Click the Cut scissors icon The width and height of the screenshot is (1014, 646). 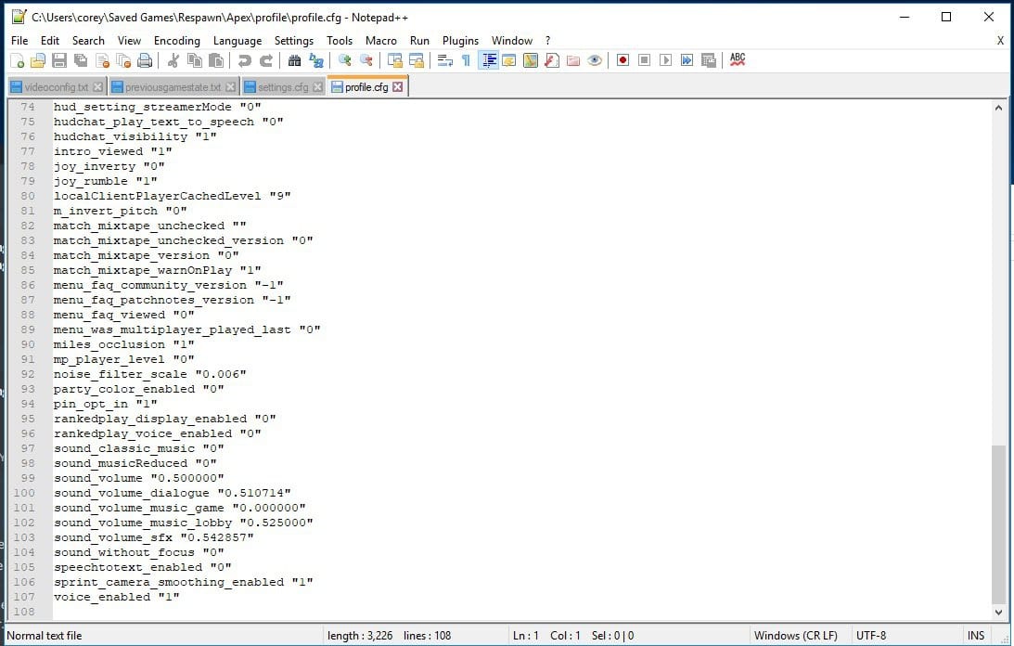coord(172,60)
